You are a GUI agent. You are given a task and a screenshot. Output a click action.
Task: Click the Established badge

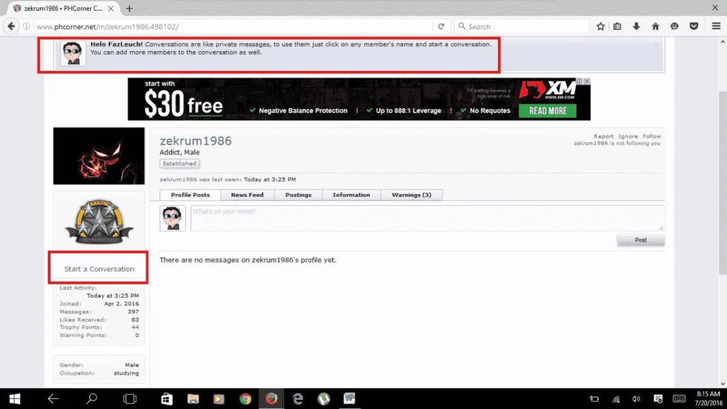coord(179,164)
